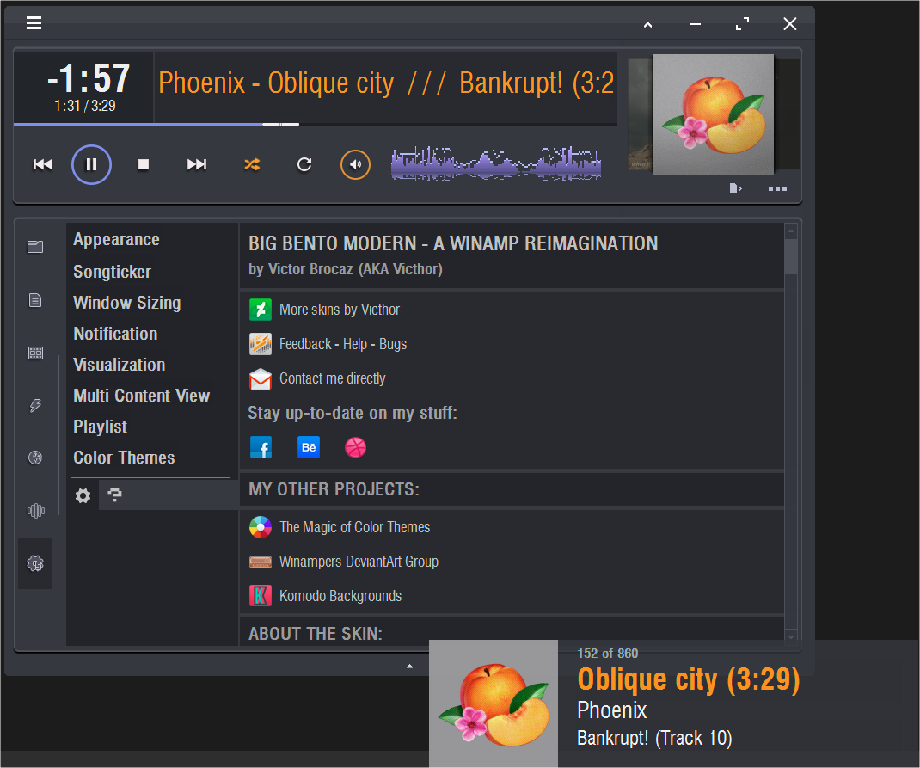The height and width of the screenshot is (768, 920).
Task: Open the Visualization settings section
Action: (x=120, y=365)
